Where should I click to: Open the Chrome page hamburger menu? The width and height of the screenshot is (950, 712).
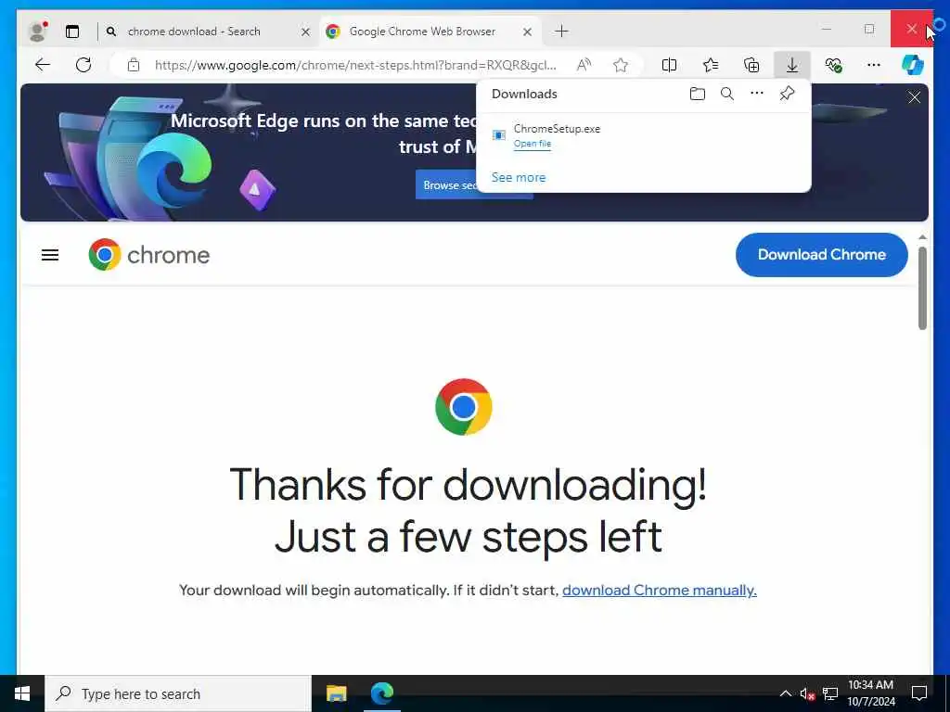coord(50,255)
